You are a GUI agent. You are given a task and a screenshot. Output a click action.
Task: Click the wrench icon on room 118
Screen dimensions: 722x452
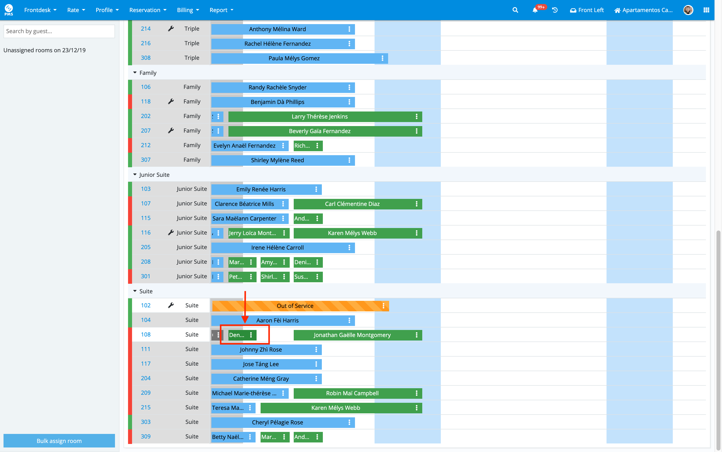(x=171, y=102)
